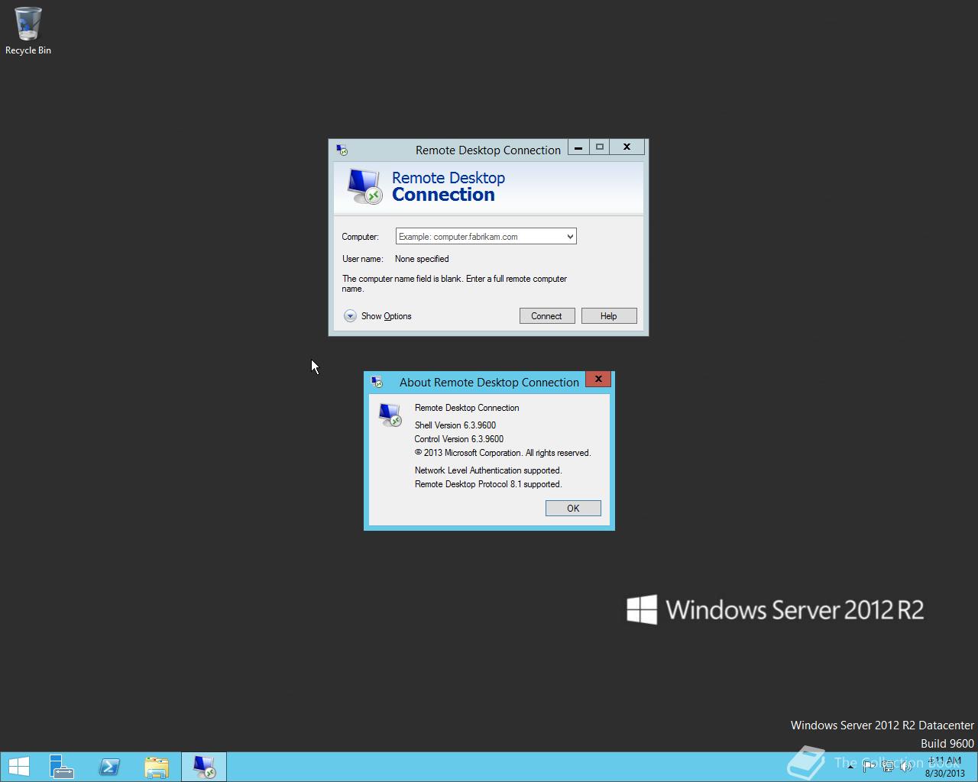
Task: Open Action Center flag icon in tray
Action: tap(869, 767)
